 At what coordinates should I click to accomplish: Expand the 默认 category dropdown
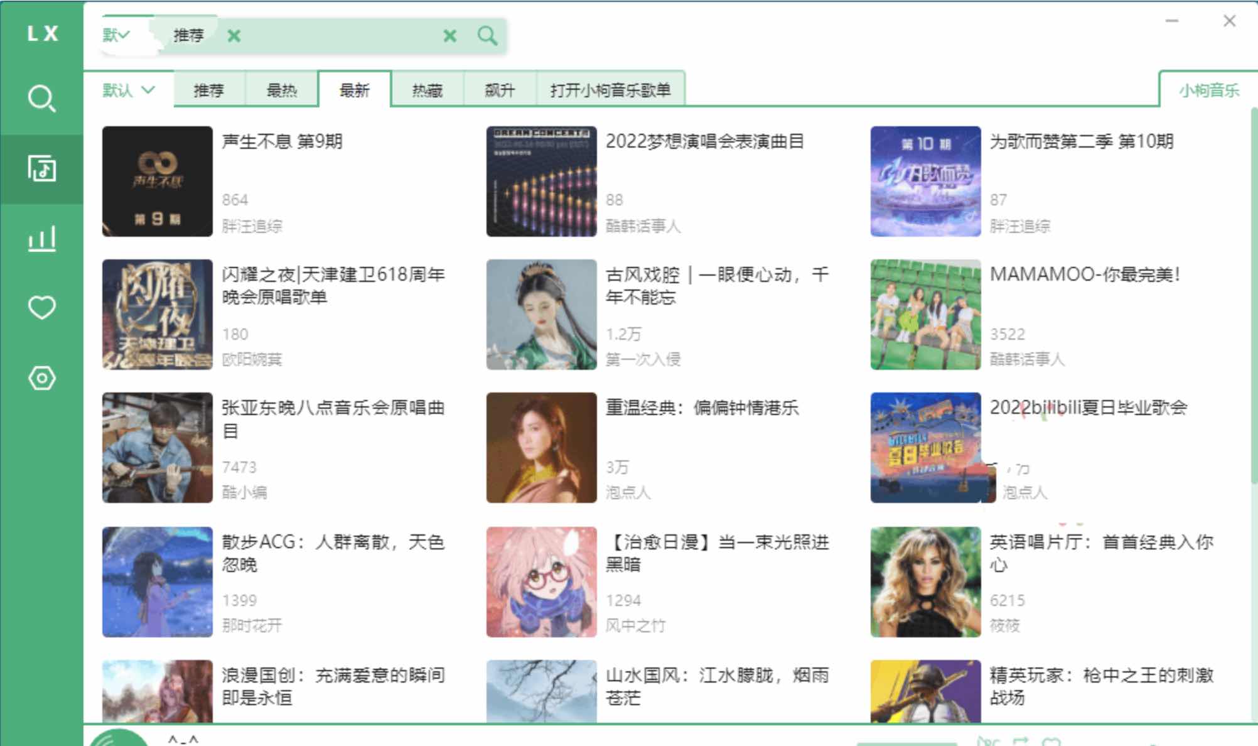(129, 90)
